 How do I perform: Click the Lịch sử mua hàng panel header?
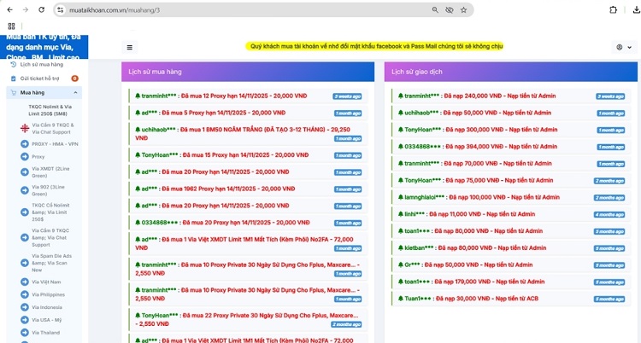coord(248,72)
